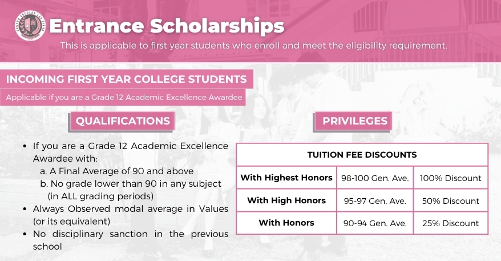Click the 100% Discount cell
The height and width of the screenshot is (261, 501).
pos(451,178)
